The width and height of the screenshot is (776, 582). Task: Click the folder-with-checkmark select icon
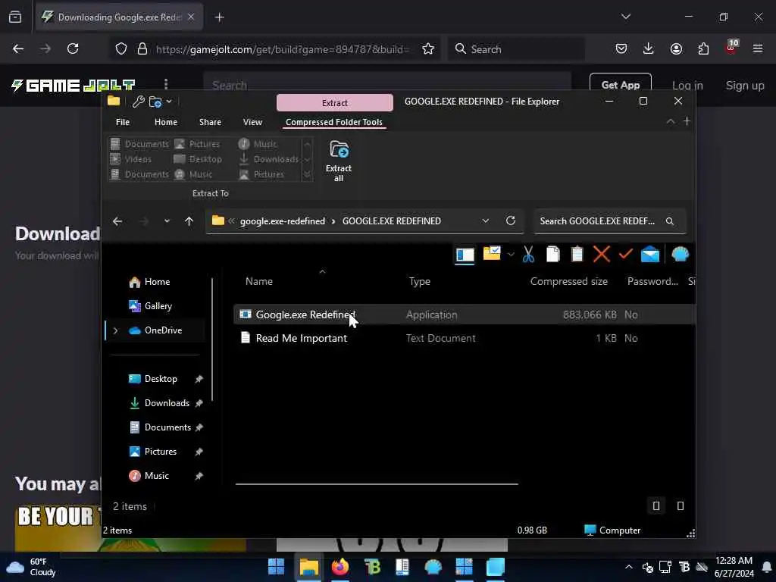point(491,253)
